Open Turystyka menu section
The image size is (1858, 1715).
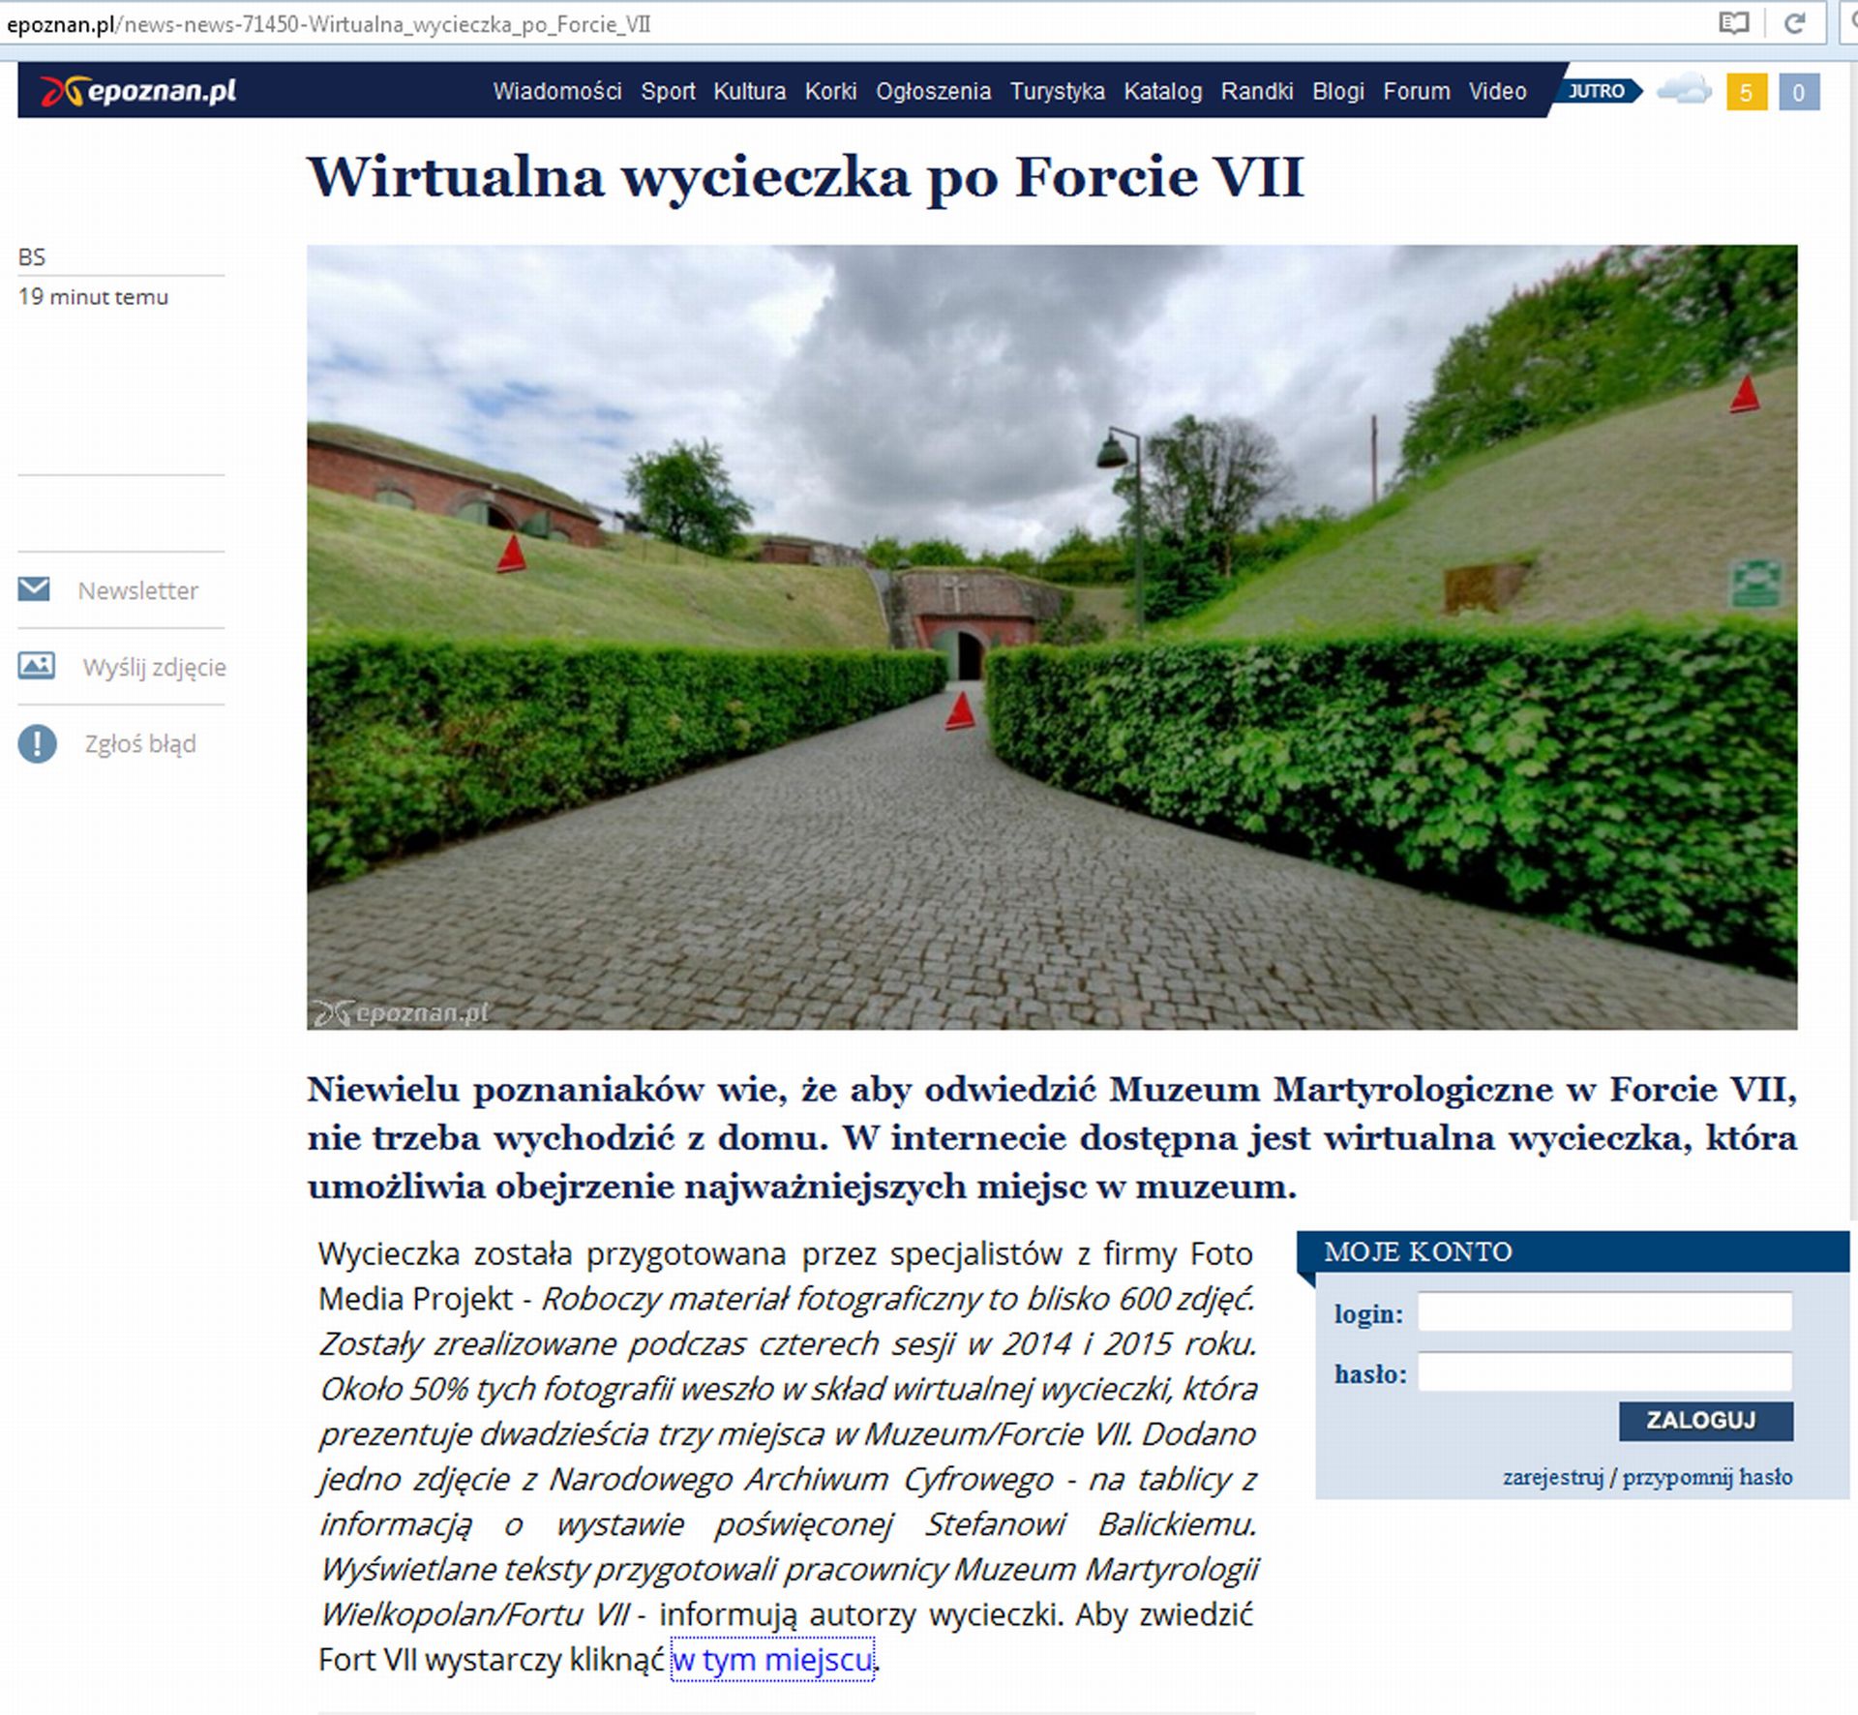coord(1057,91)
